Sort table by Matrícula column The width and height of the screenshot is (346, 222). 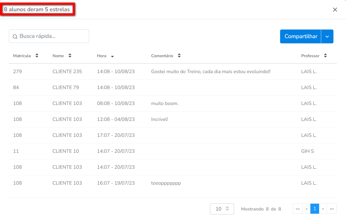pos(37,56)
